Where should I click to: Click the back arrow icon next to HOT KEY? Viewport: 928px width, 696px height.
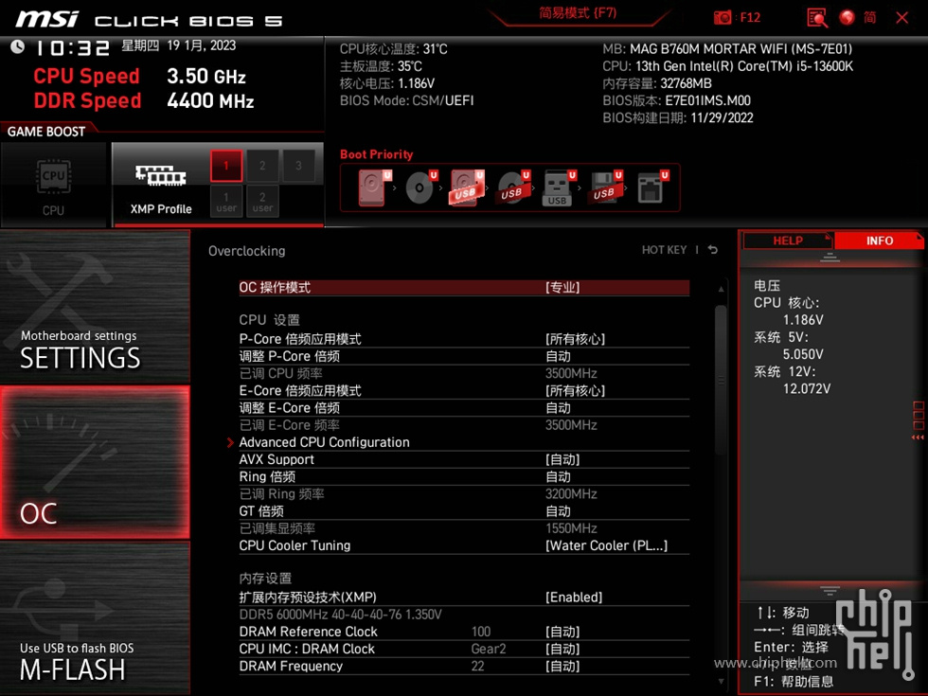tap(713, 250)
